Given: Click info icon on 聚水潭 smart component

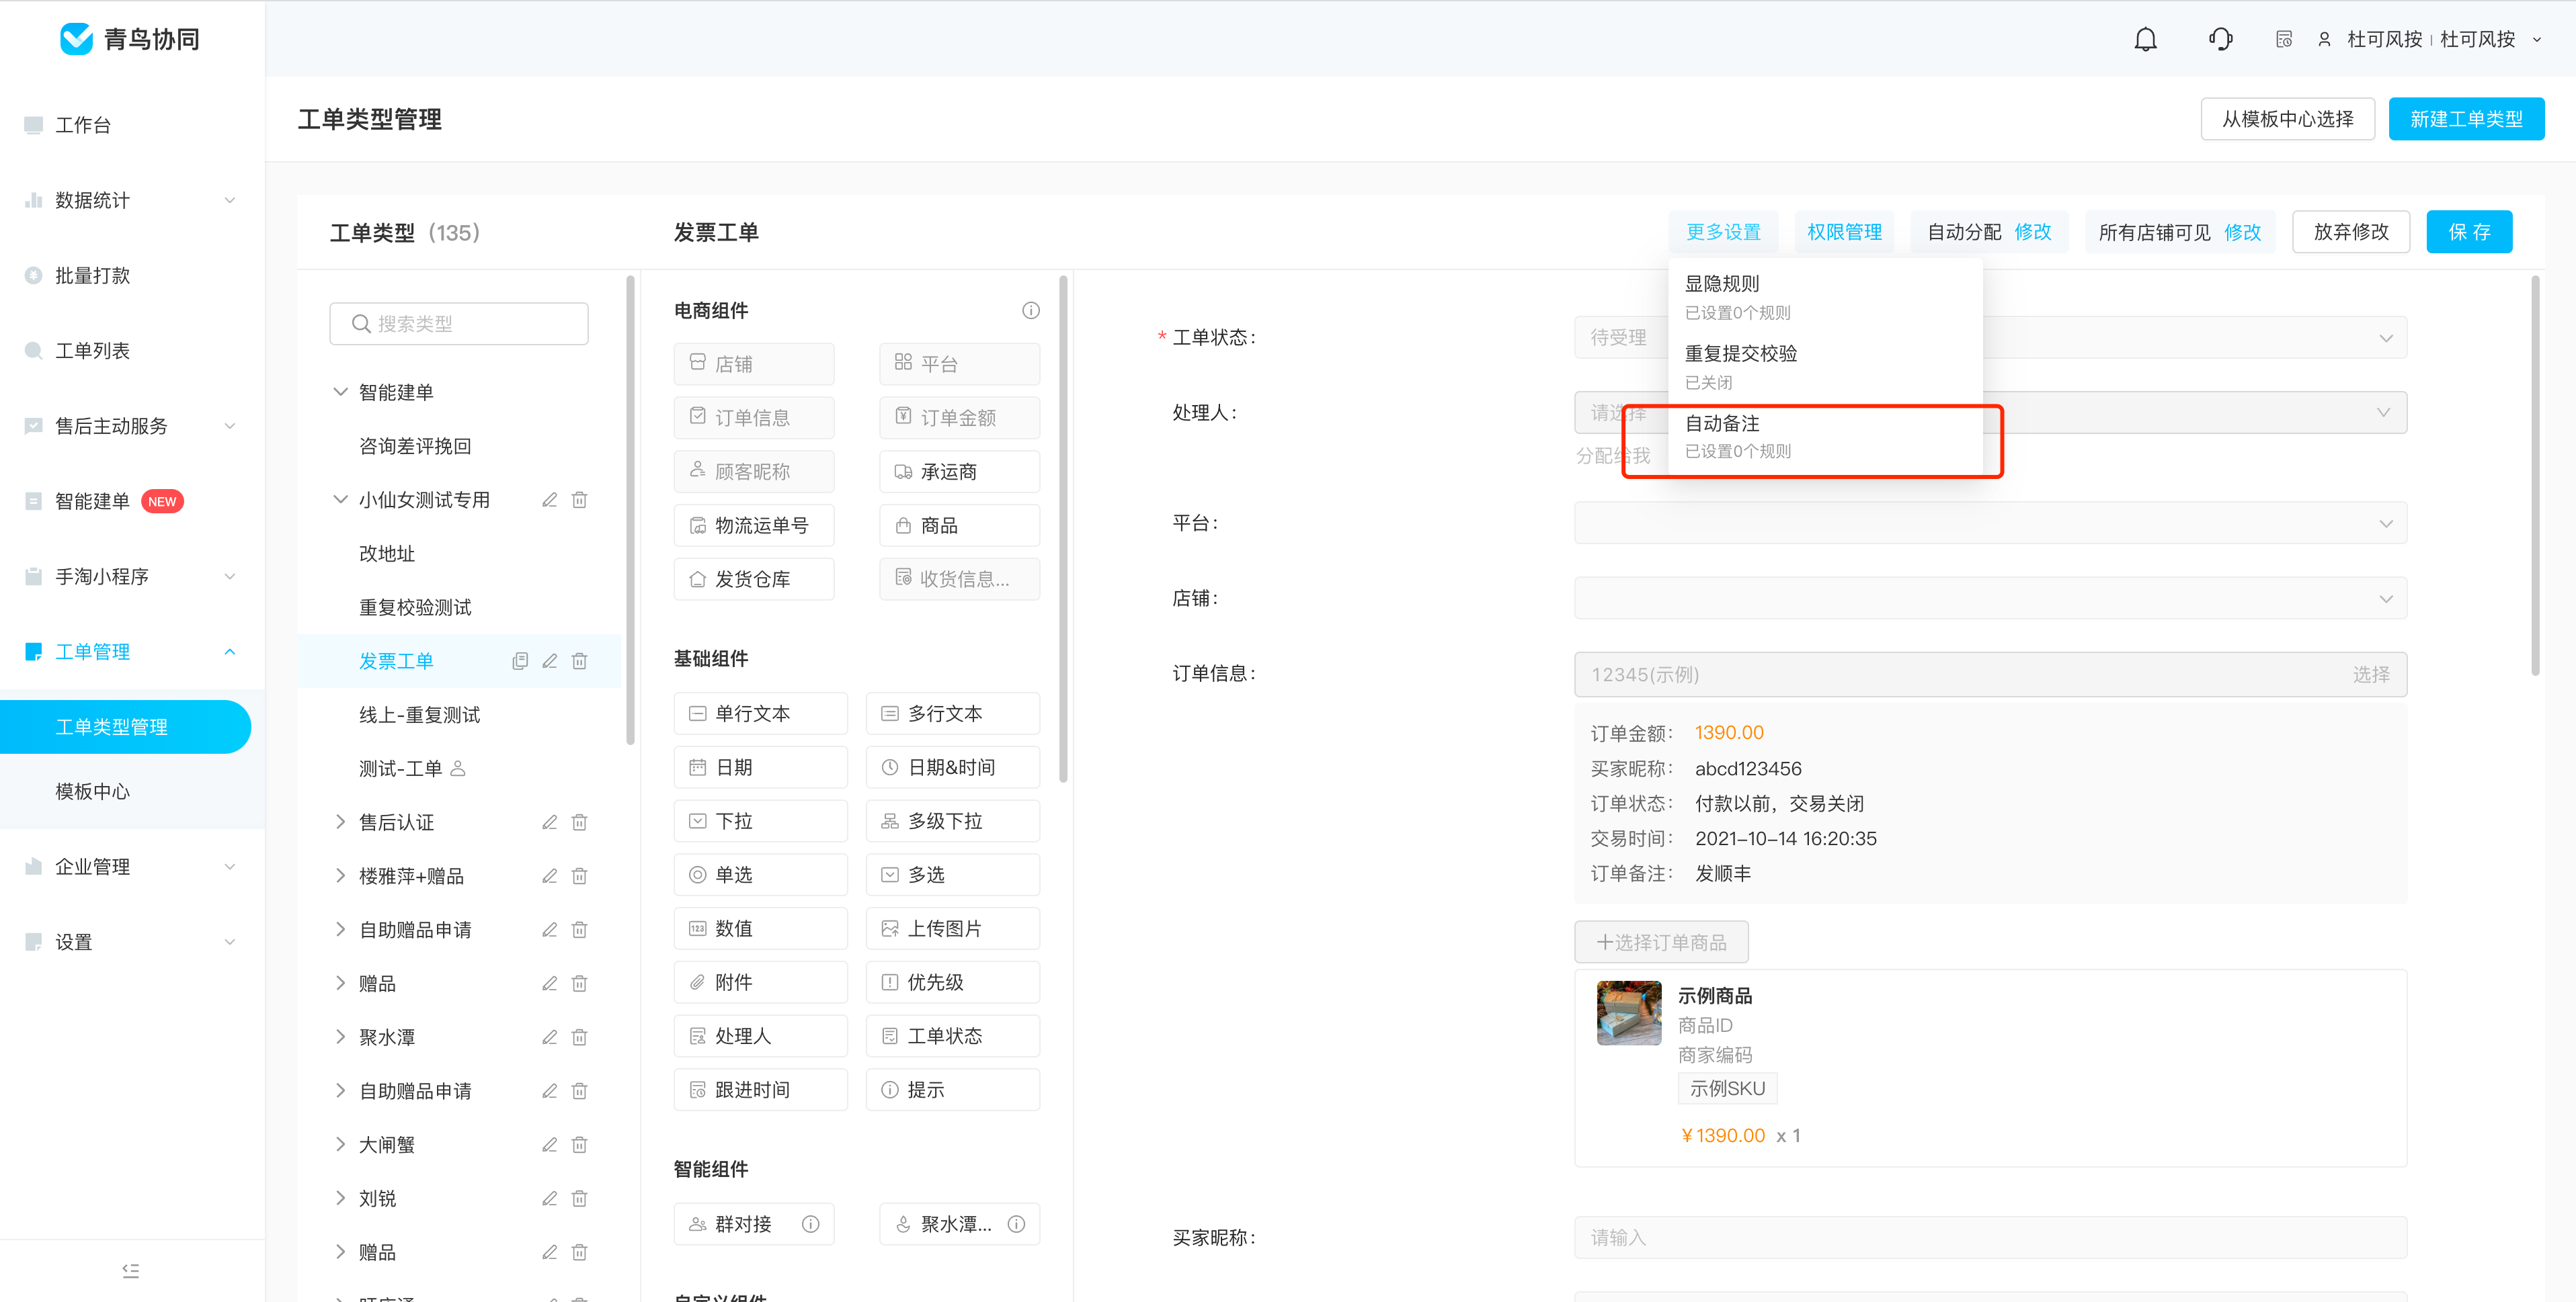Looking at the screenshot, I should (1016, 1224).
